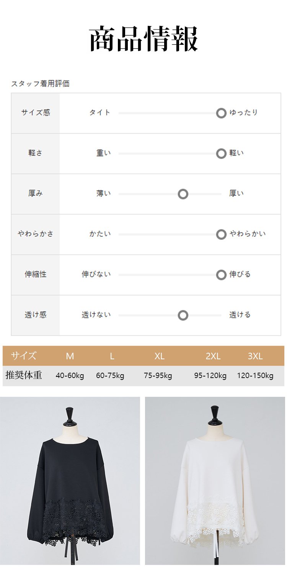Click the 推奨体重 row label

click(24, 375)
